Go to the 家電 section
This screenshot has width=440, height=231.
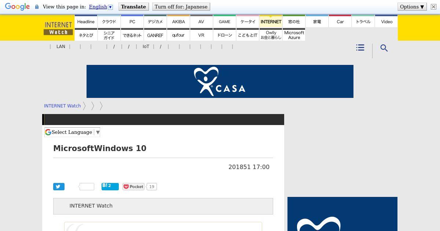point(317,22)
